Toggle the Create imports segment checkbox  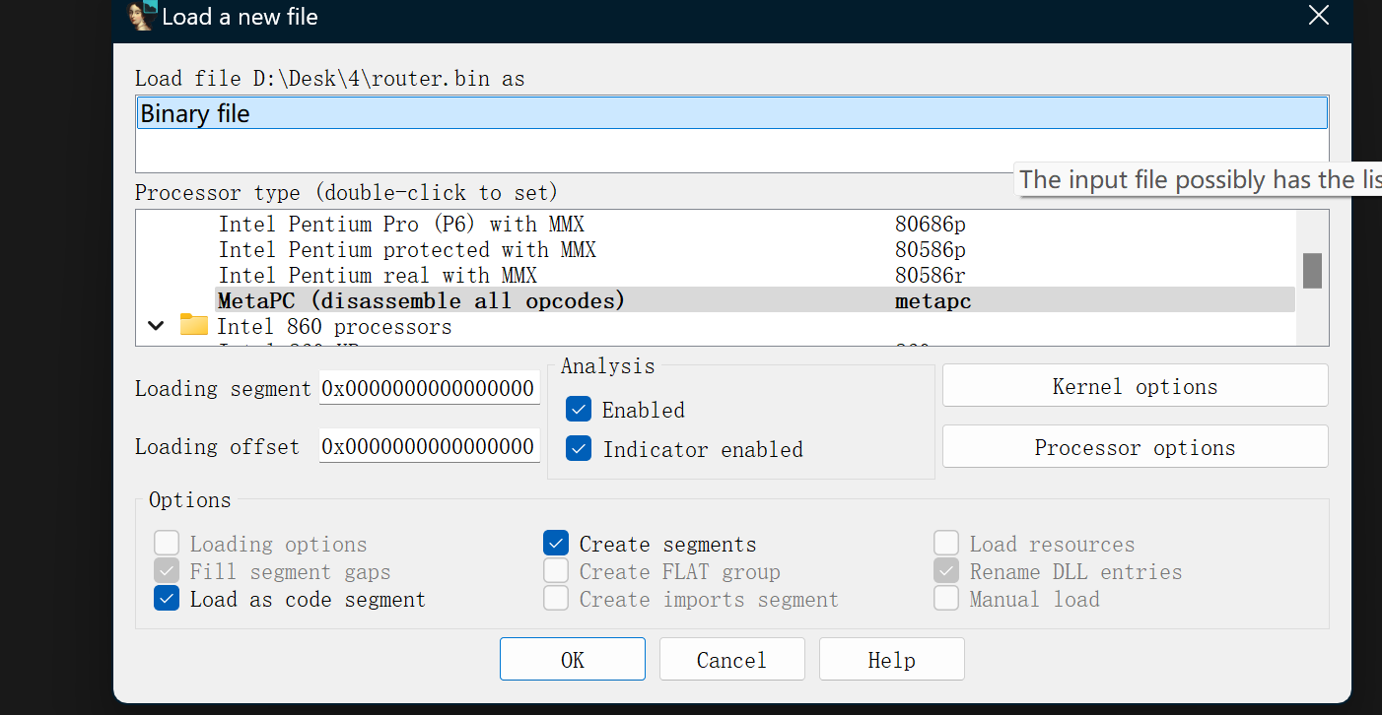point(556,598)
